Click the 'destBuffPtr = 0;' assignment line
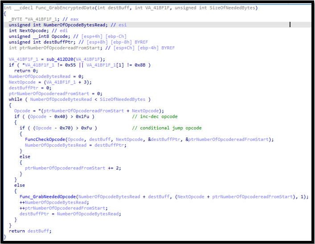The width and height of the screenshot is (315, 244). tap(30, 88)
